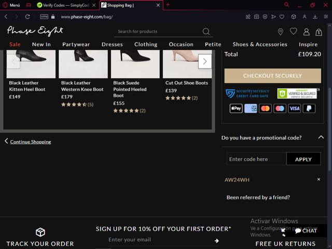This screenshot has height=249, width=332.
Task: Click the Phase Eight logo
Action: (35, 31)
